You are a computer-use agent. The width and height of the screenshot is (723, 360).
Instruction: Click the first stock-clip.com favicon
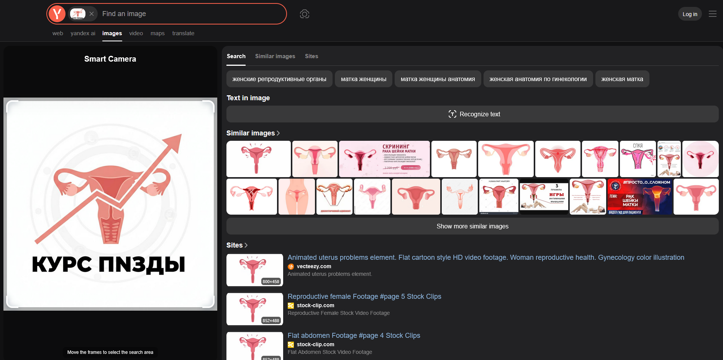[x=291, y=306]
